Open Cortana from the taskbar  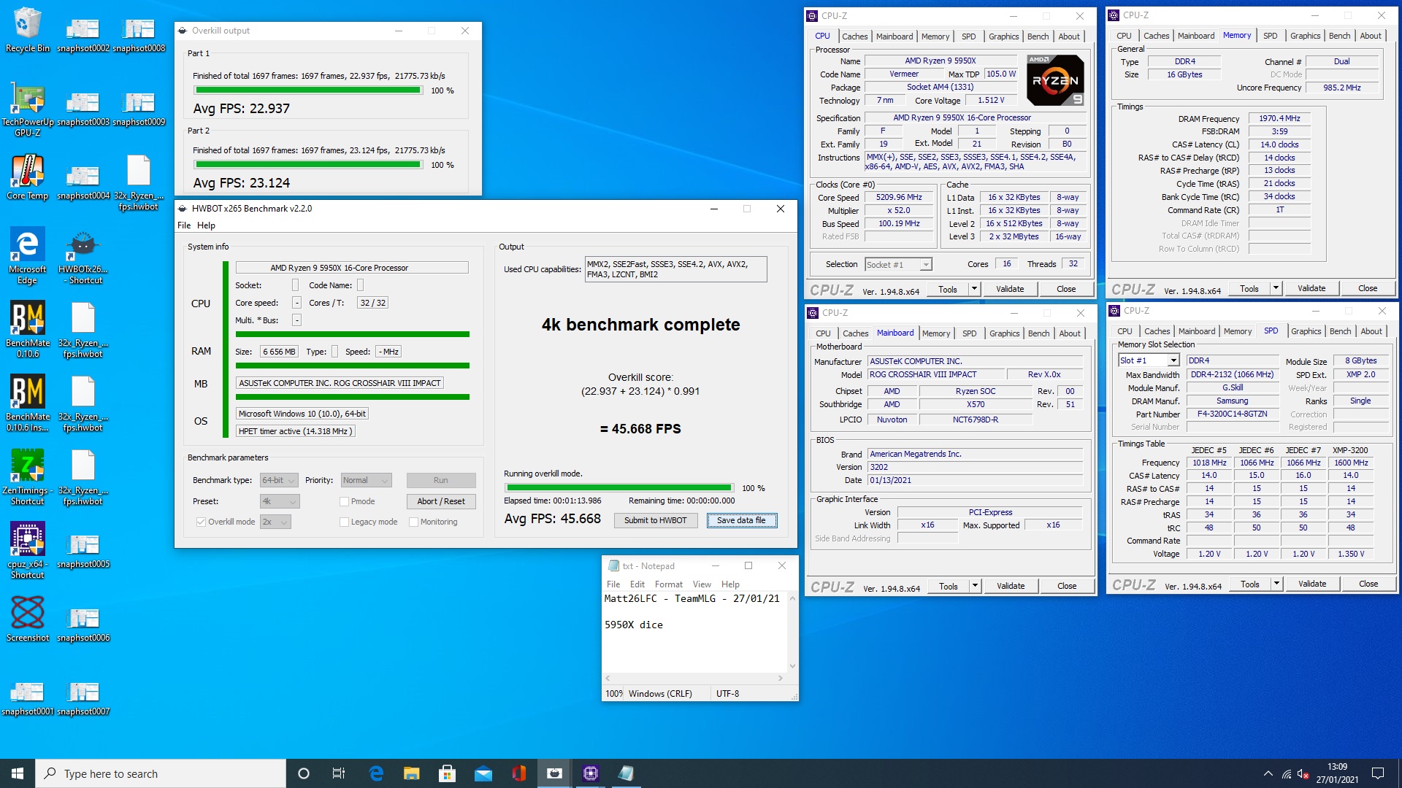coord(304,773)
